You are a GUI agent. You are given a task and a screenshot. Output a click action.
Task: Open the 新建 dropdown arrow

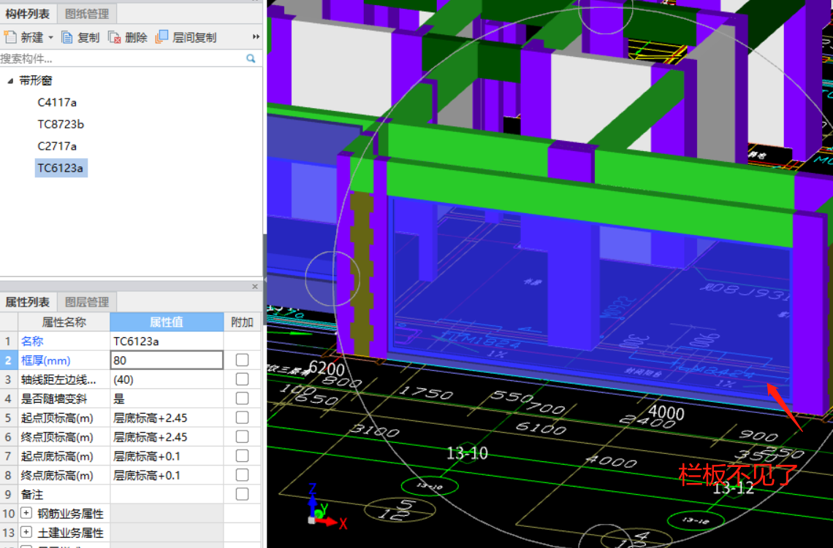point(51,38)
